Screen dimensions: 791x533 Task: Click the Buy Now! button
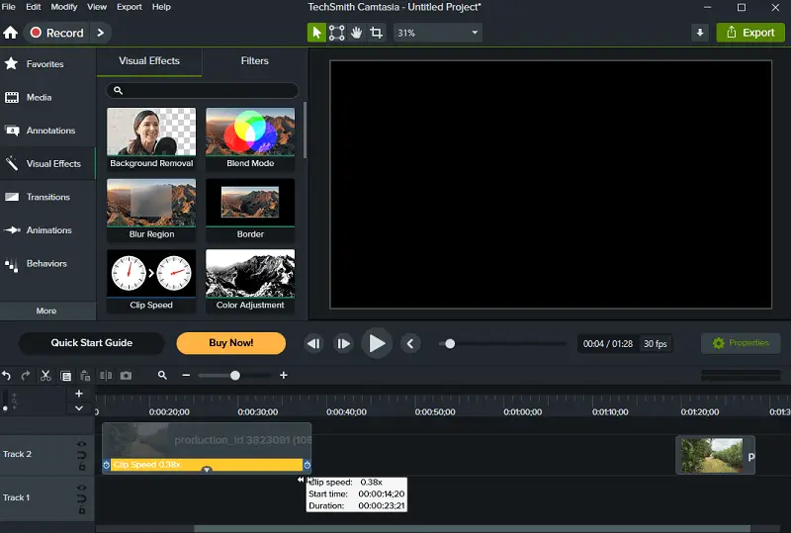231,343
